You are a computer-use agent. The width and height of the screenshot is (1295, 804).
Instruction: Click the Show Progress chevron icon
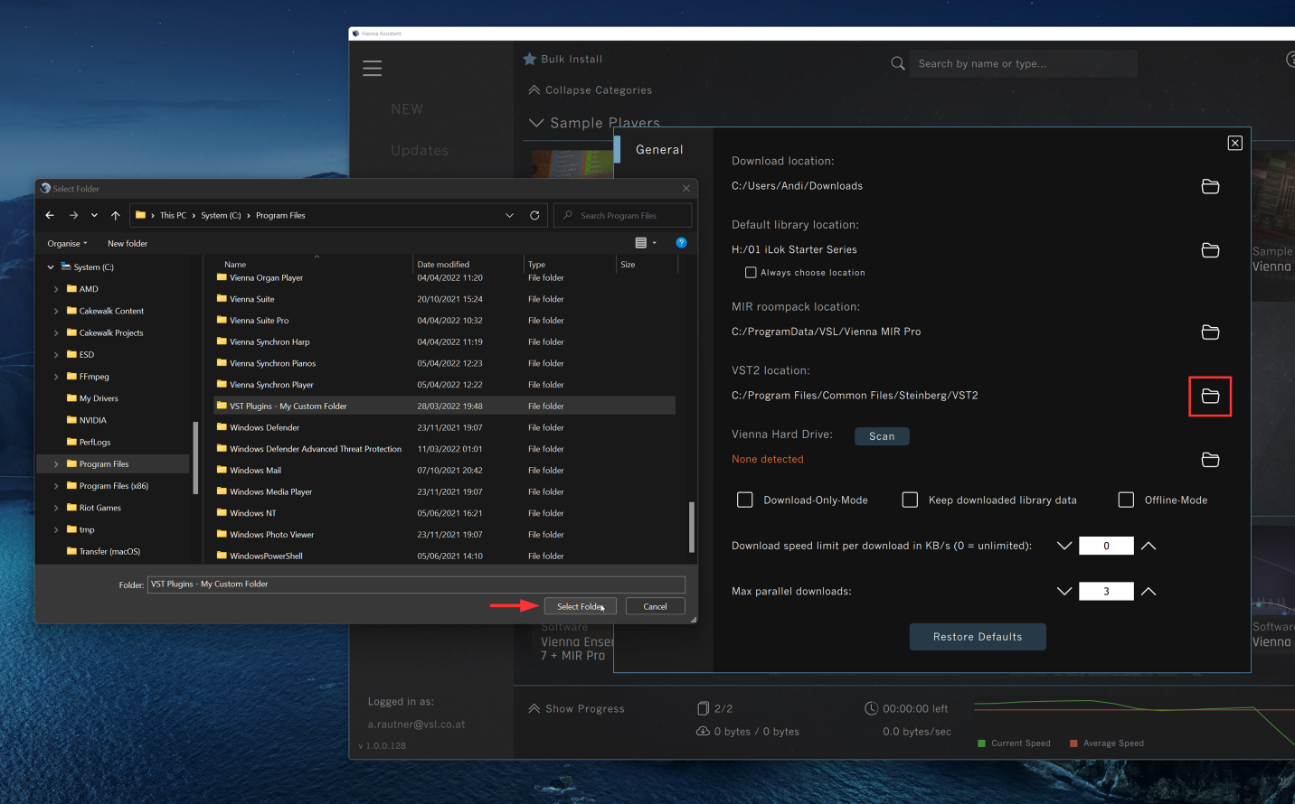[x=534, y=708]
